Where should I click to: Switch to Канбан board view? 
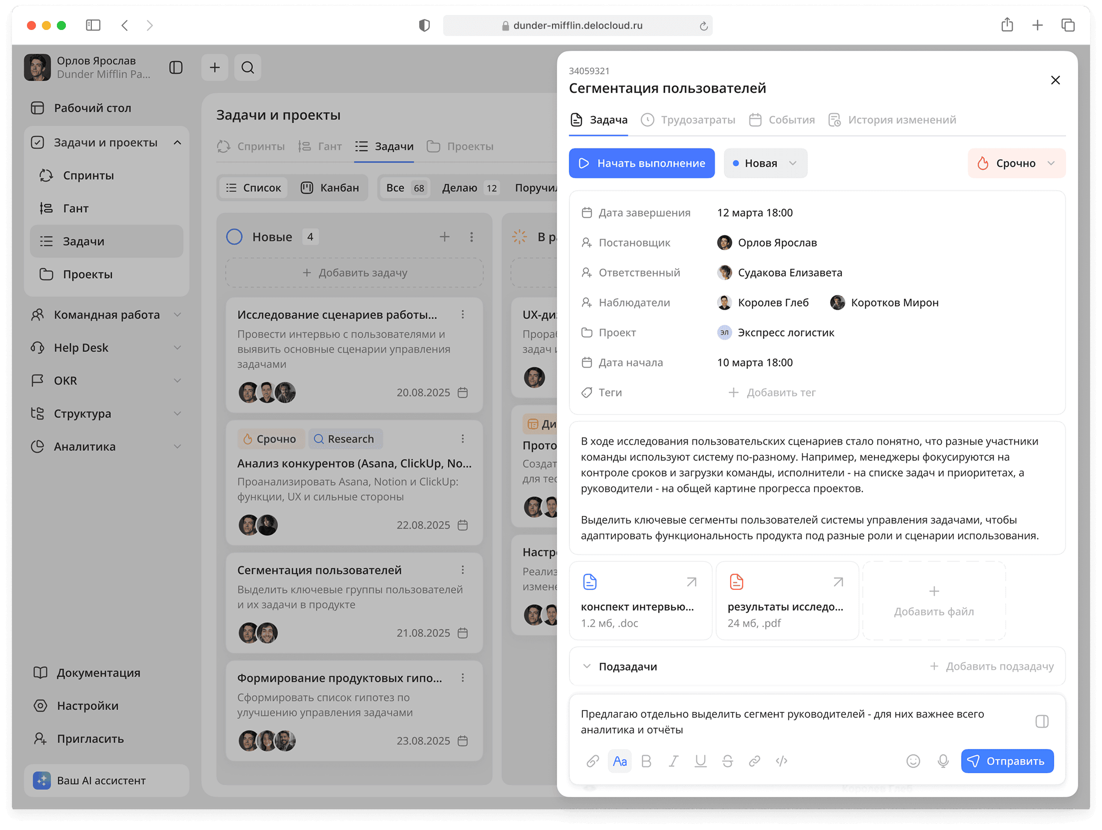point(331,187)
